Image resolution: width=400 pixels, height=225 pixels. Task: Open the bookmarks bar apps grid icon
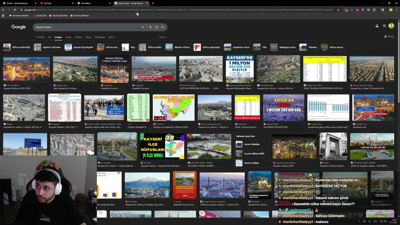coord(3,16)
